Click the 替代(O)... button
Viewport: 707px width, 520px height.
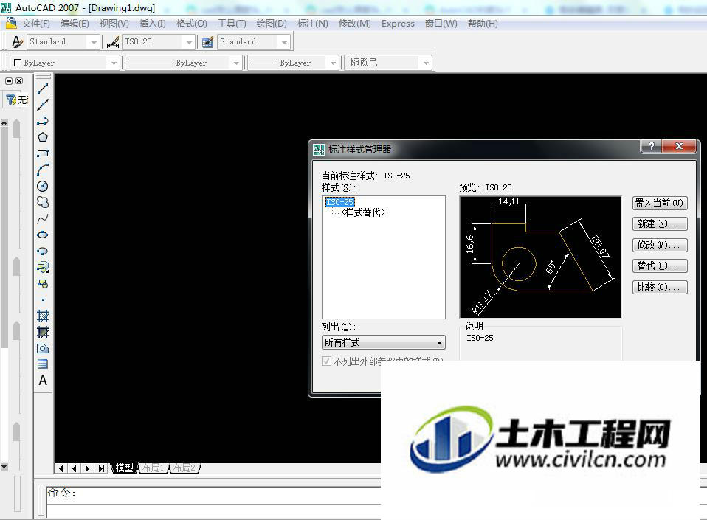pos(660,266)
